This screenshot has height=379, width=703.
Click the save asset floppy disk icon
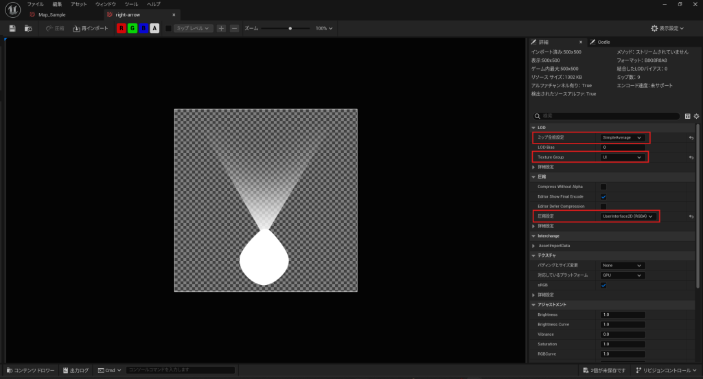[12, 28]
